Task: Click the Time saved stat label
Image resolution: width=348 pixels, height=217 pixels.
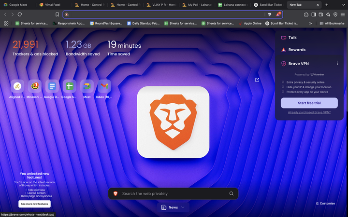Action: tap(119, 54)
